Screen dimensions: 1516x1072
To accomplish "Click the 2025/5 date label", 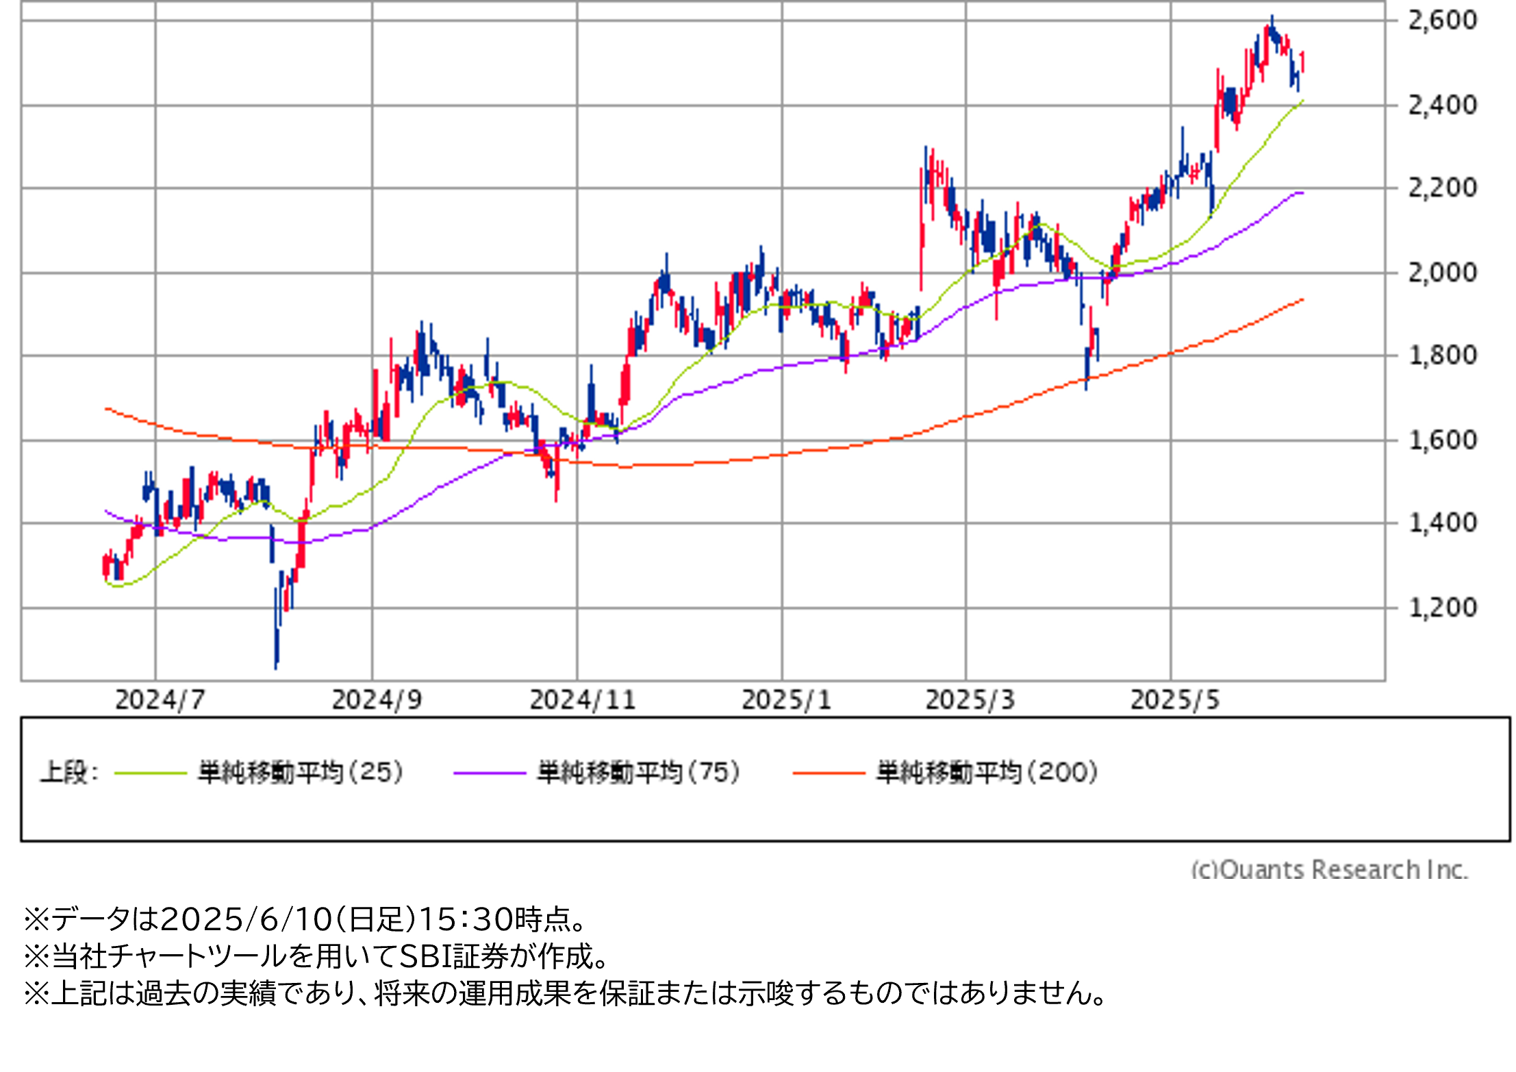I will pos(1174,700).
